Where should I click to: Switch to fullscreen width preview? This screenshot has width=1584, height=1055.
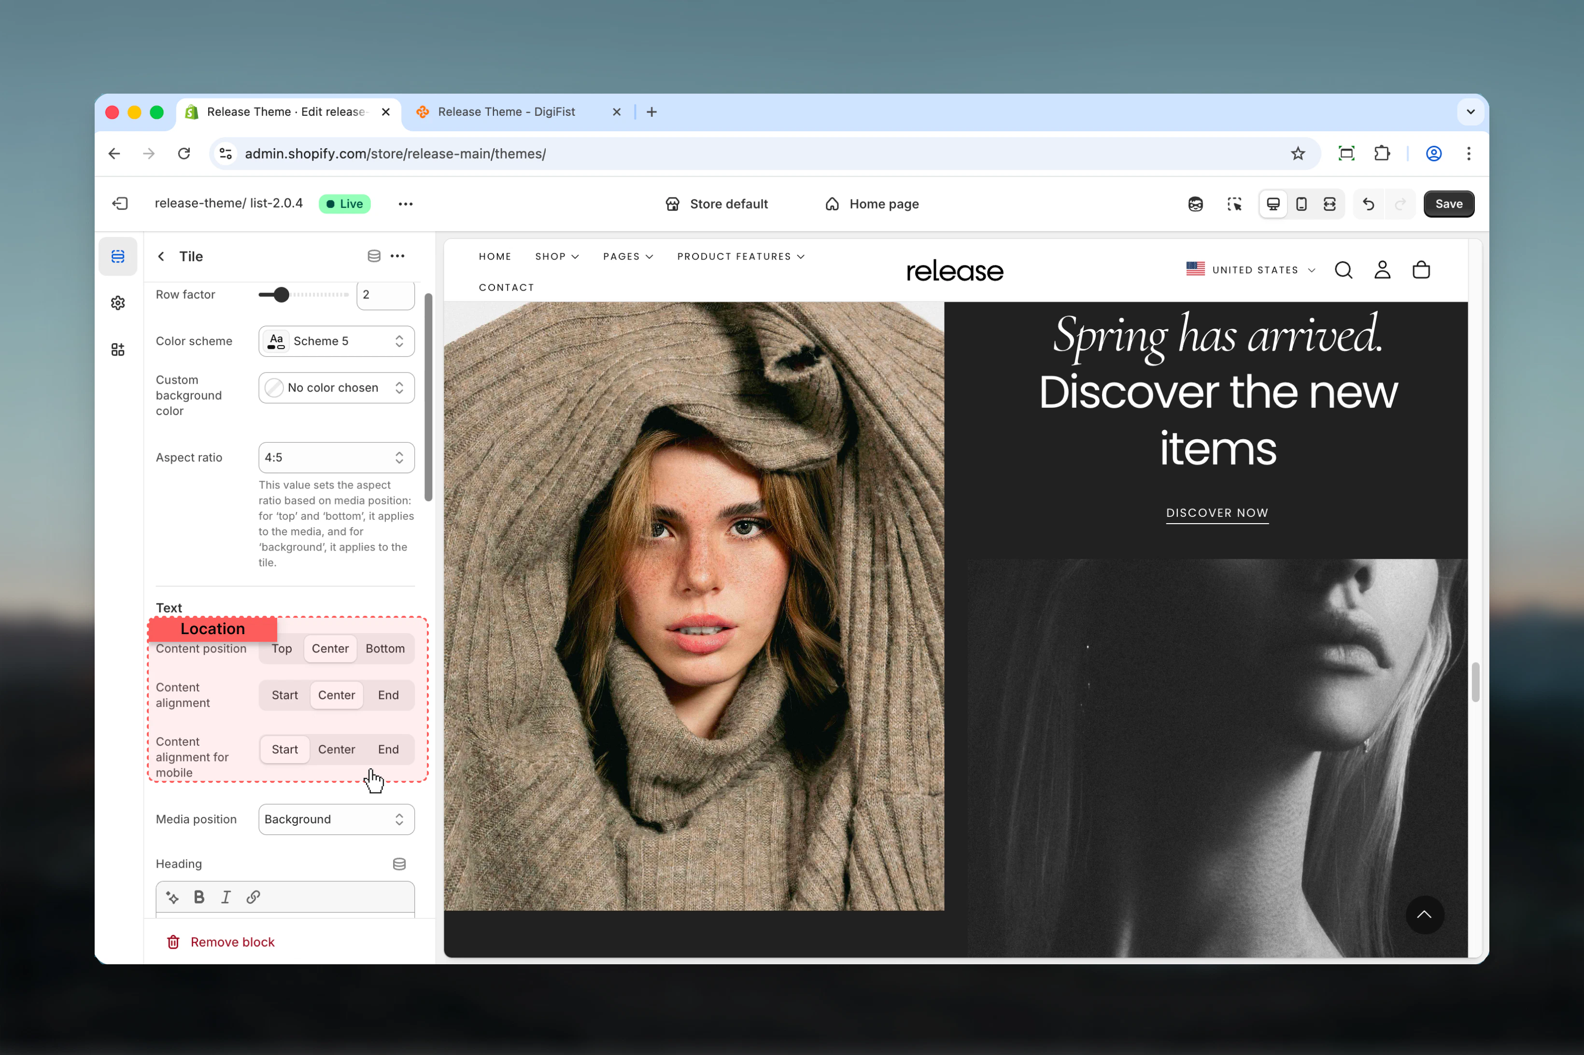coord(1329,204)
